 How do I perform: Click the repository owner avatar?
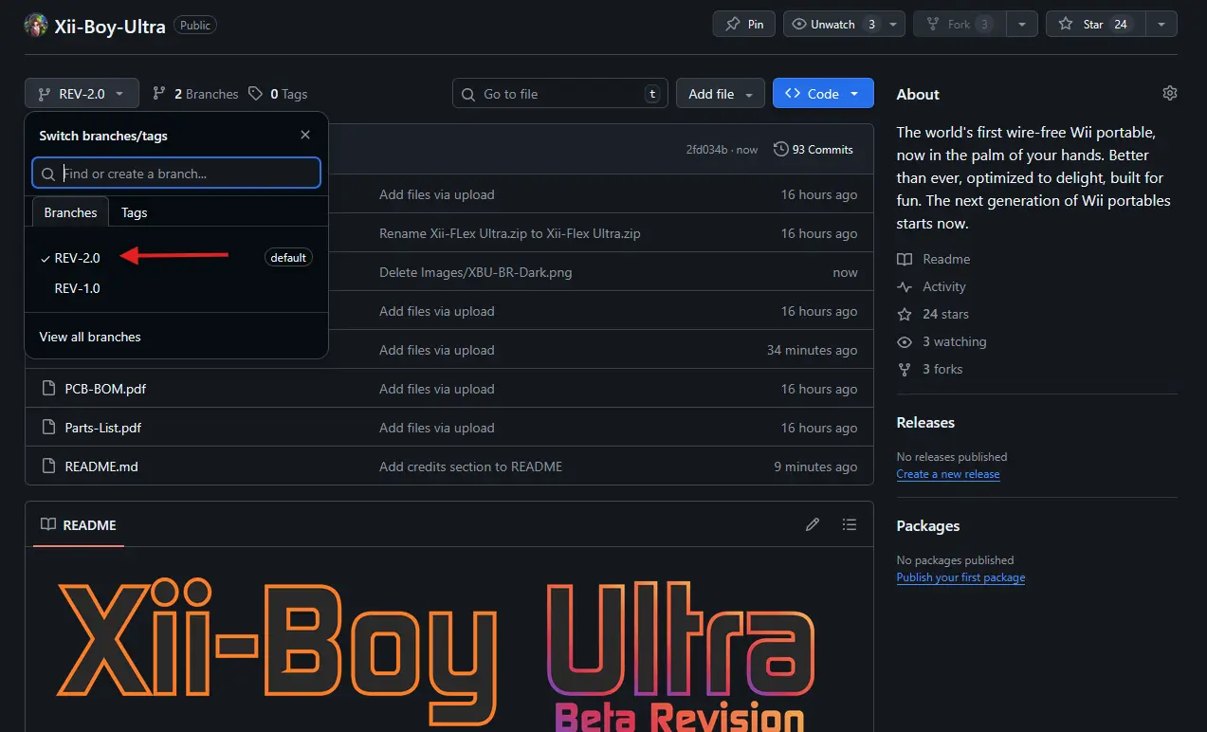click(36, 25)
